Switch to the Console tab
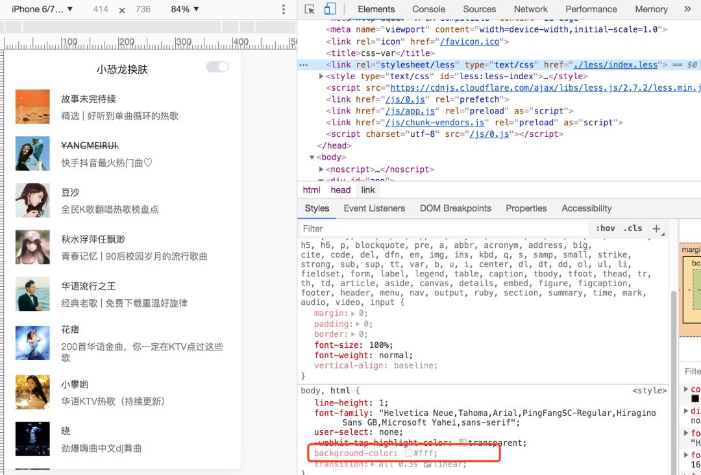Viewport: 701px width, 475px height. tap(428, 9)
